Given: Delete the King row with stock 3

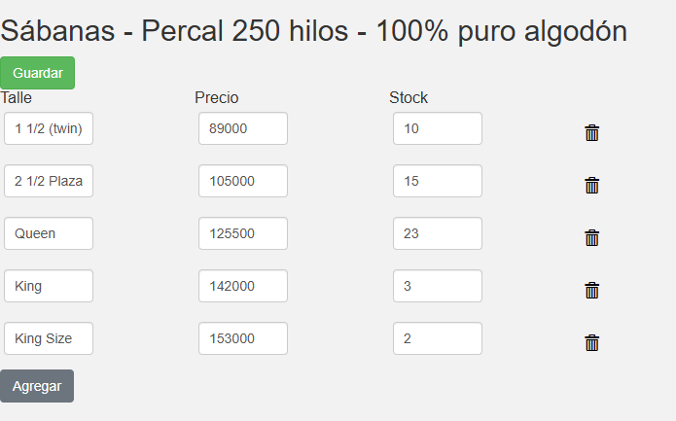Looking at the screenshot, I should click(591, 291).
